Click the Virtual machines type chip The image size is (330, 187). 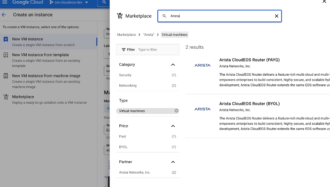click(147, 111)
